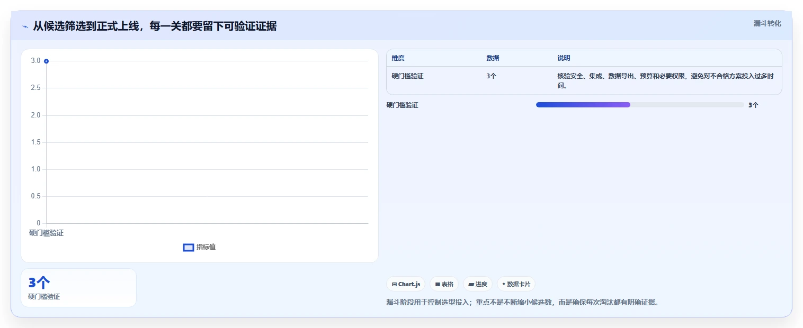Click the 核验安全 description cell text
Screen dimensions: 803x328
click(x=665, y=80)
